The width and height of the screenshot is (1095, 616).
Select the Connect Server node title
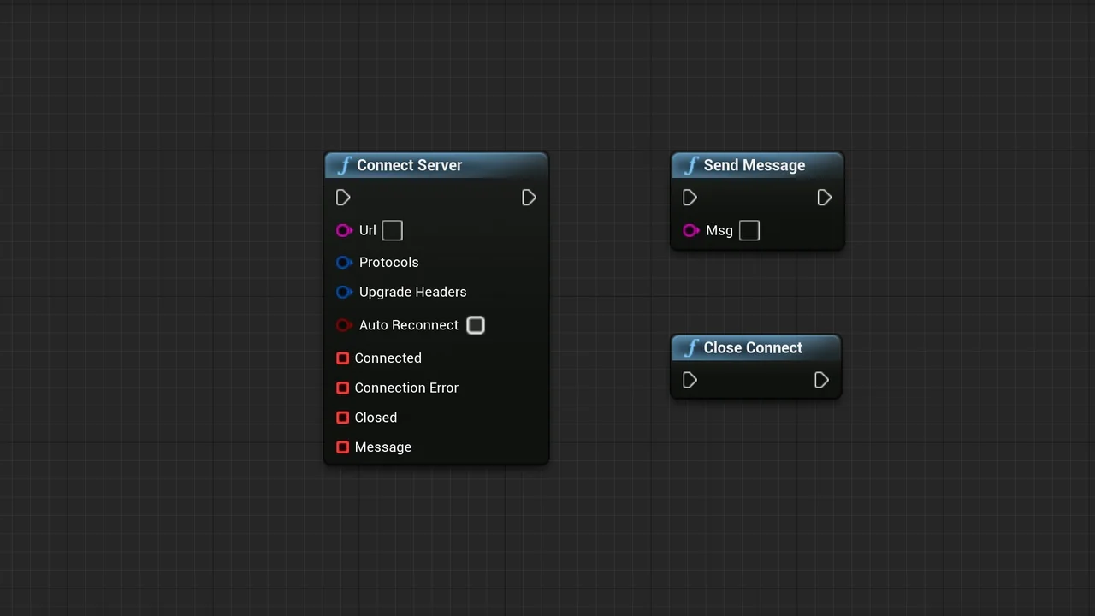(x=409, y=165)
